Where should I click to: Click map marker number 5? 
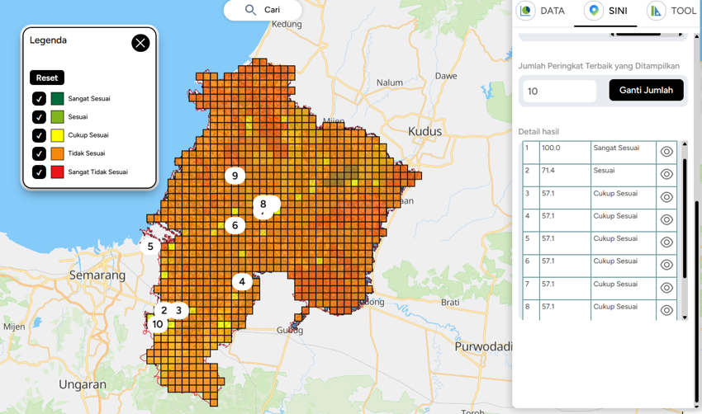(x=150, y=246)
